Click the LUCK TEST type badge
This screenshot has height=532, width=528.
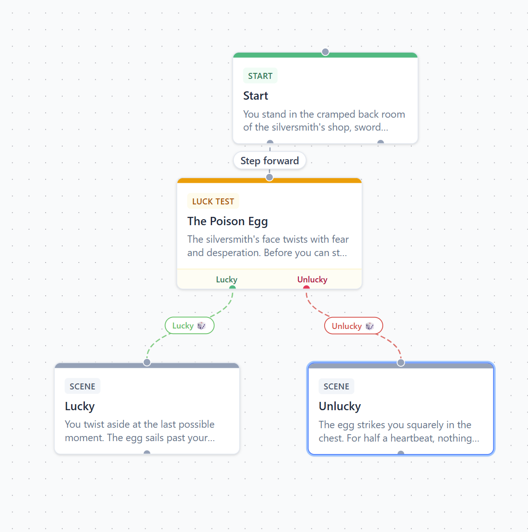pyautogui.click(x=213, y=201)
